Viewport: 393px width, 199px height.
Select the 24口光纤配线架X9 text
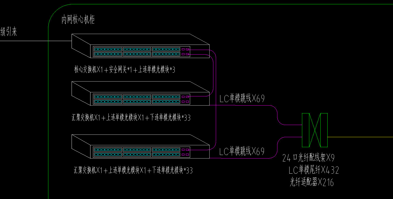click(x=309, y=158)
